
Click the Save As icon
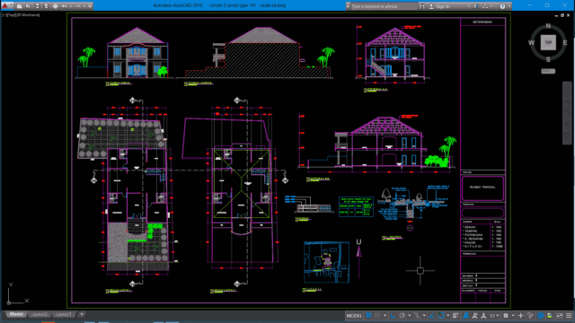pyautogui.click(x=46, y=6)
